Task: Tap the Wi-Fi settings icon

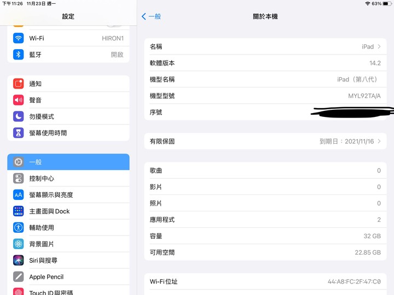Action: click(x=19, y=38)
